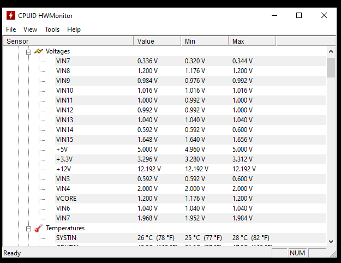Screen dimensions: 341x263
Task: Click the window resize grip in status bar
Action: 333,254
